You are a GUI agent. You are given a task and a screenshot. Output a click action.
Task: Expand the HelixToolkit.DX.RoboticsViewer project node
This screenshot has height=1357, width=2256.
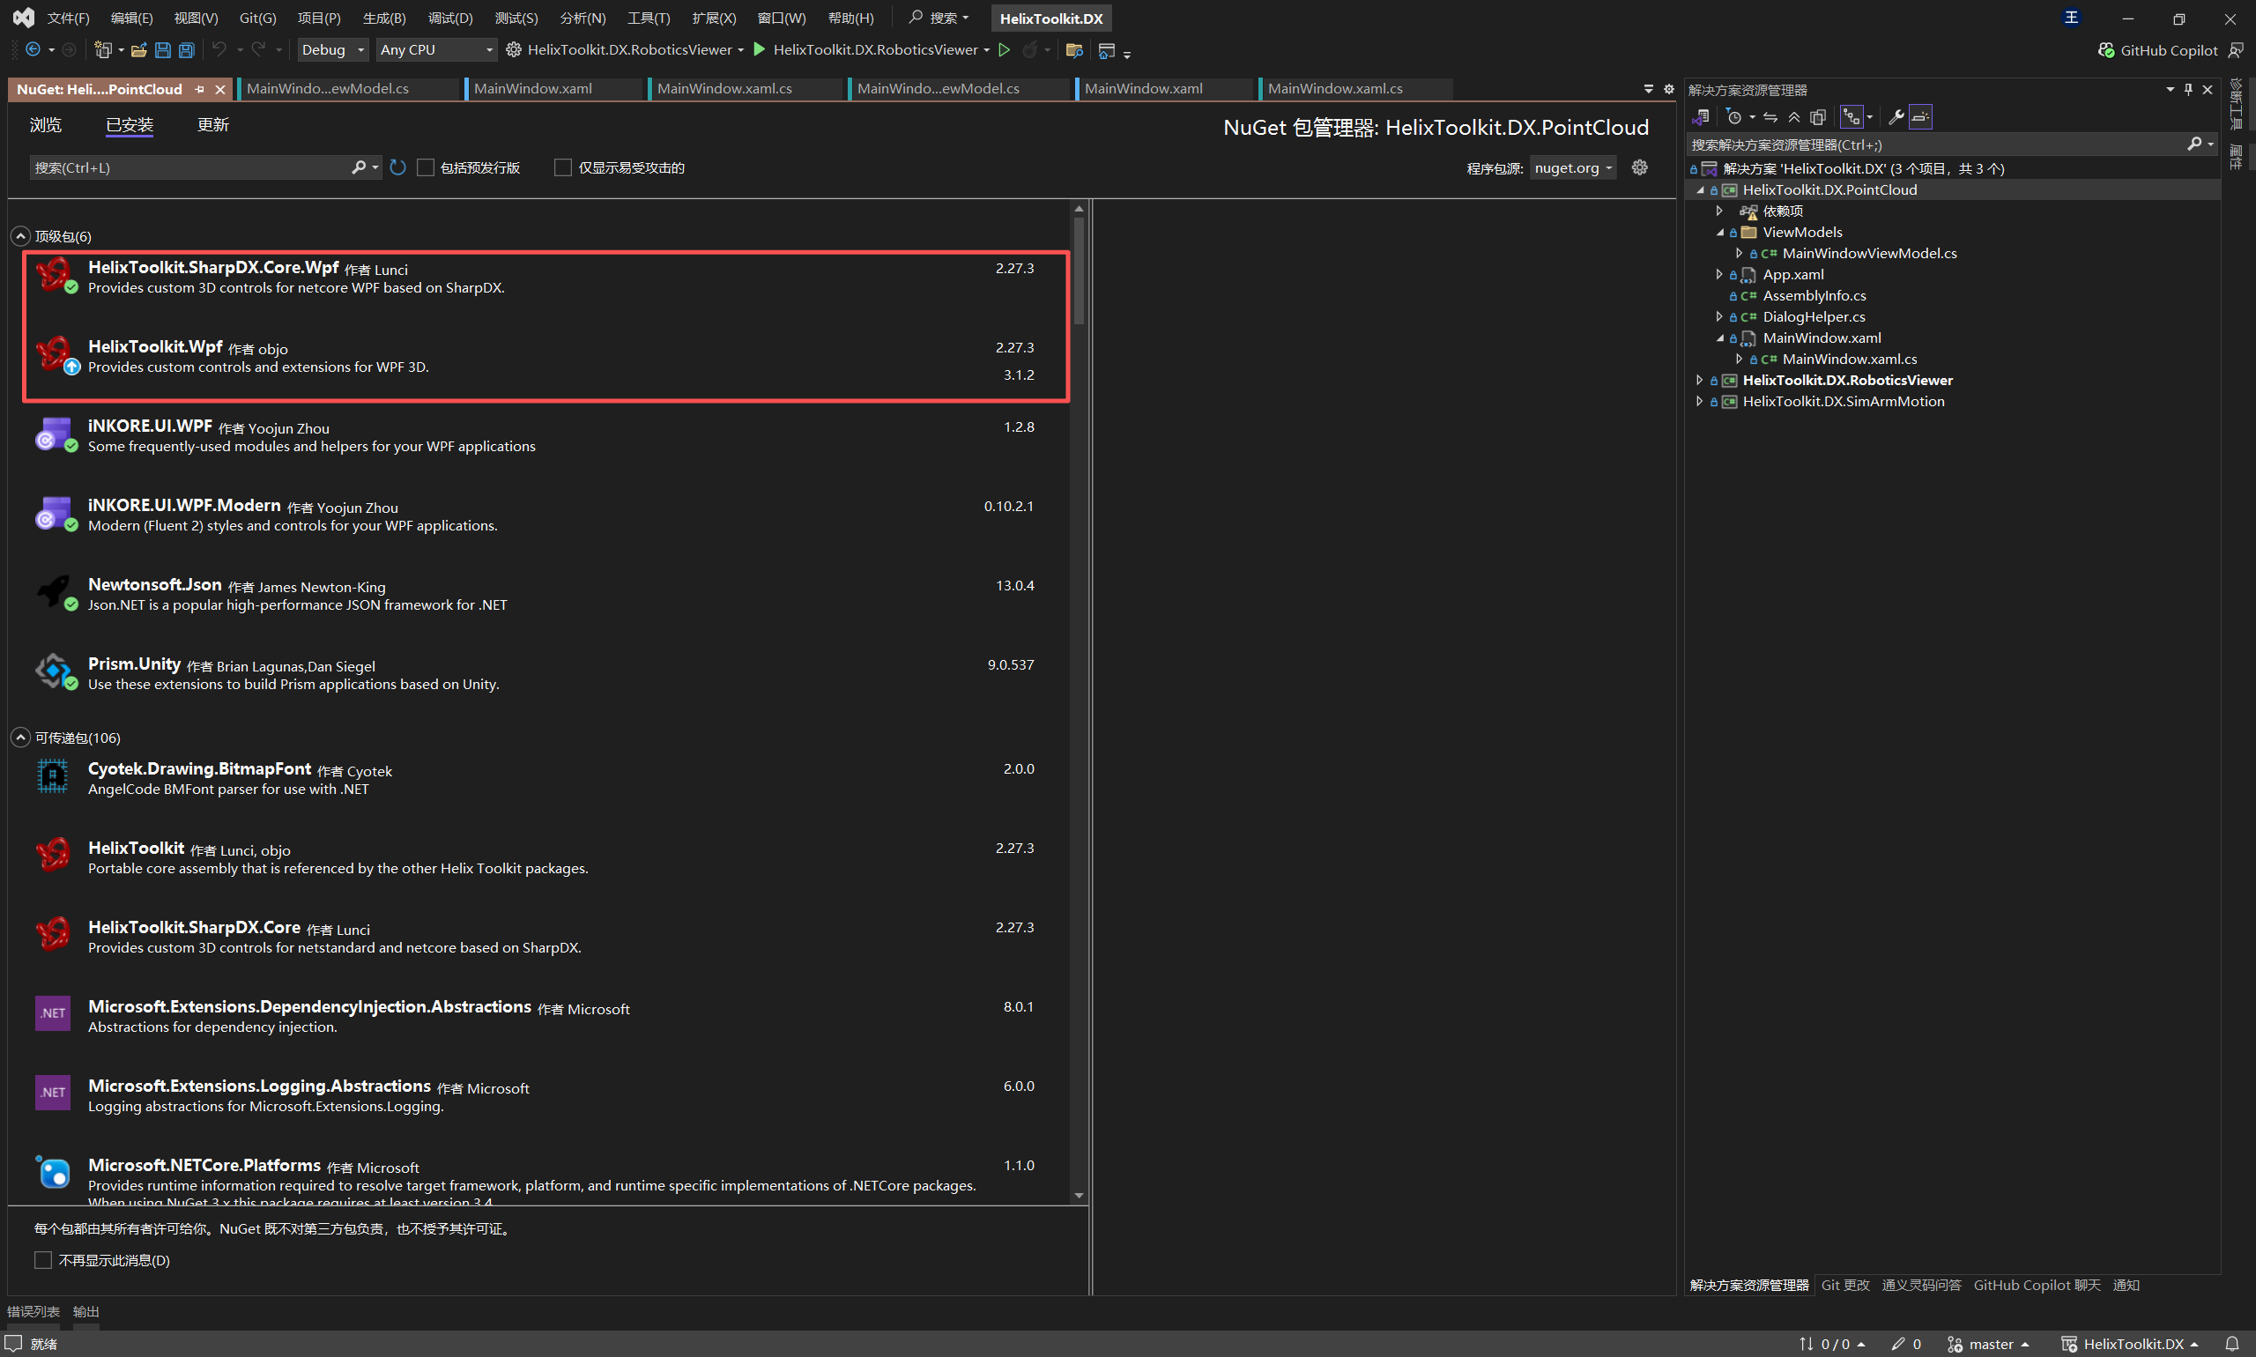1700,381
